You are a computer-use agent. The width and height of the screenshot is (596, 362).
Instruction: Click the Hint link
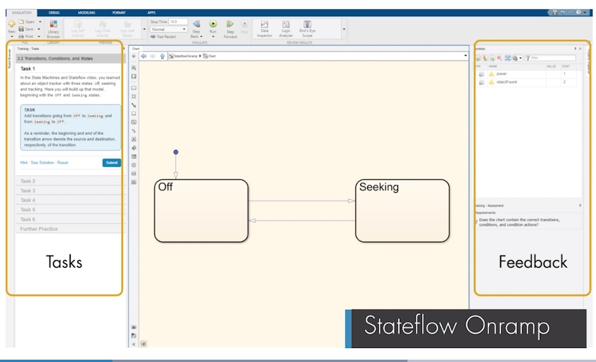coord(23,162)
